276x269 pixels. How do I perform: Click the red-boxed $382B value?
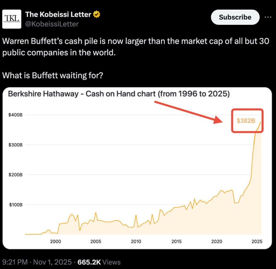pos(247,121)
